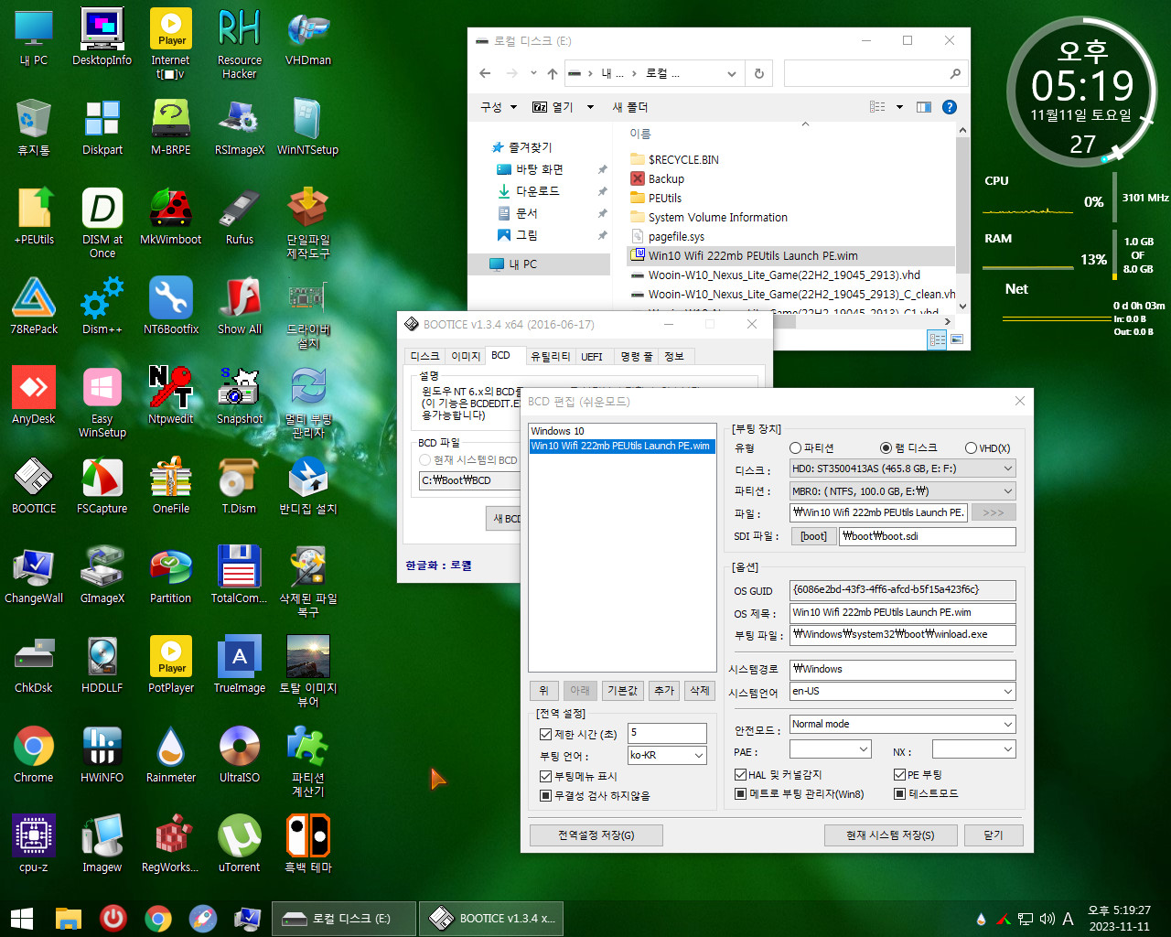This screenshot has width=1171, height=937.
Task: Open the AnyDesk desktop icon
Action: coord(34,397)
